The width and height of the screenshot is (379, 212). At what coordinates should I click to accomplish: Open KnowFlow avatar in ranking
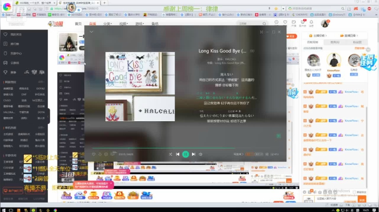pyautogui.click(x=334, y=60)
